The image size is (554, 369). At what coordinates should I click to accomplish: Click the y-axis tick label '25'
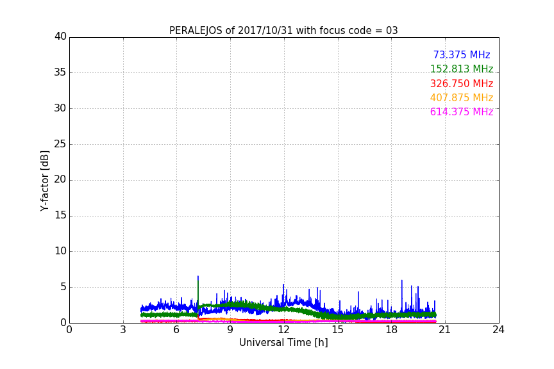click(60, 144)
